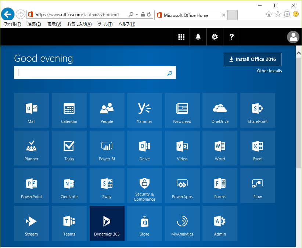Open the Dynamics 365 tile
Screen dimensions: 302x248
(107, 223)
